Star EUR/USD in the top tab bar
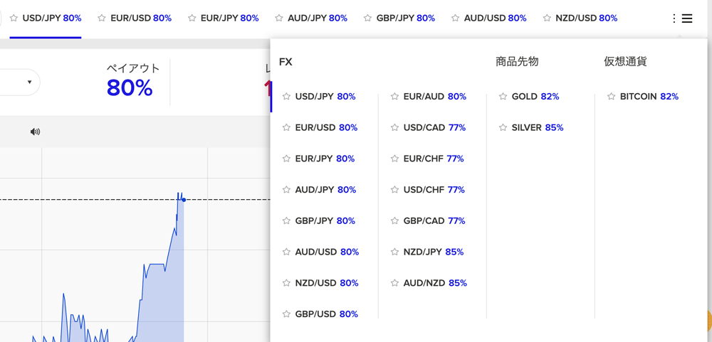This screenshot has height=342, width=712. coord(102,18)
